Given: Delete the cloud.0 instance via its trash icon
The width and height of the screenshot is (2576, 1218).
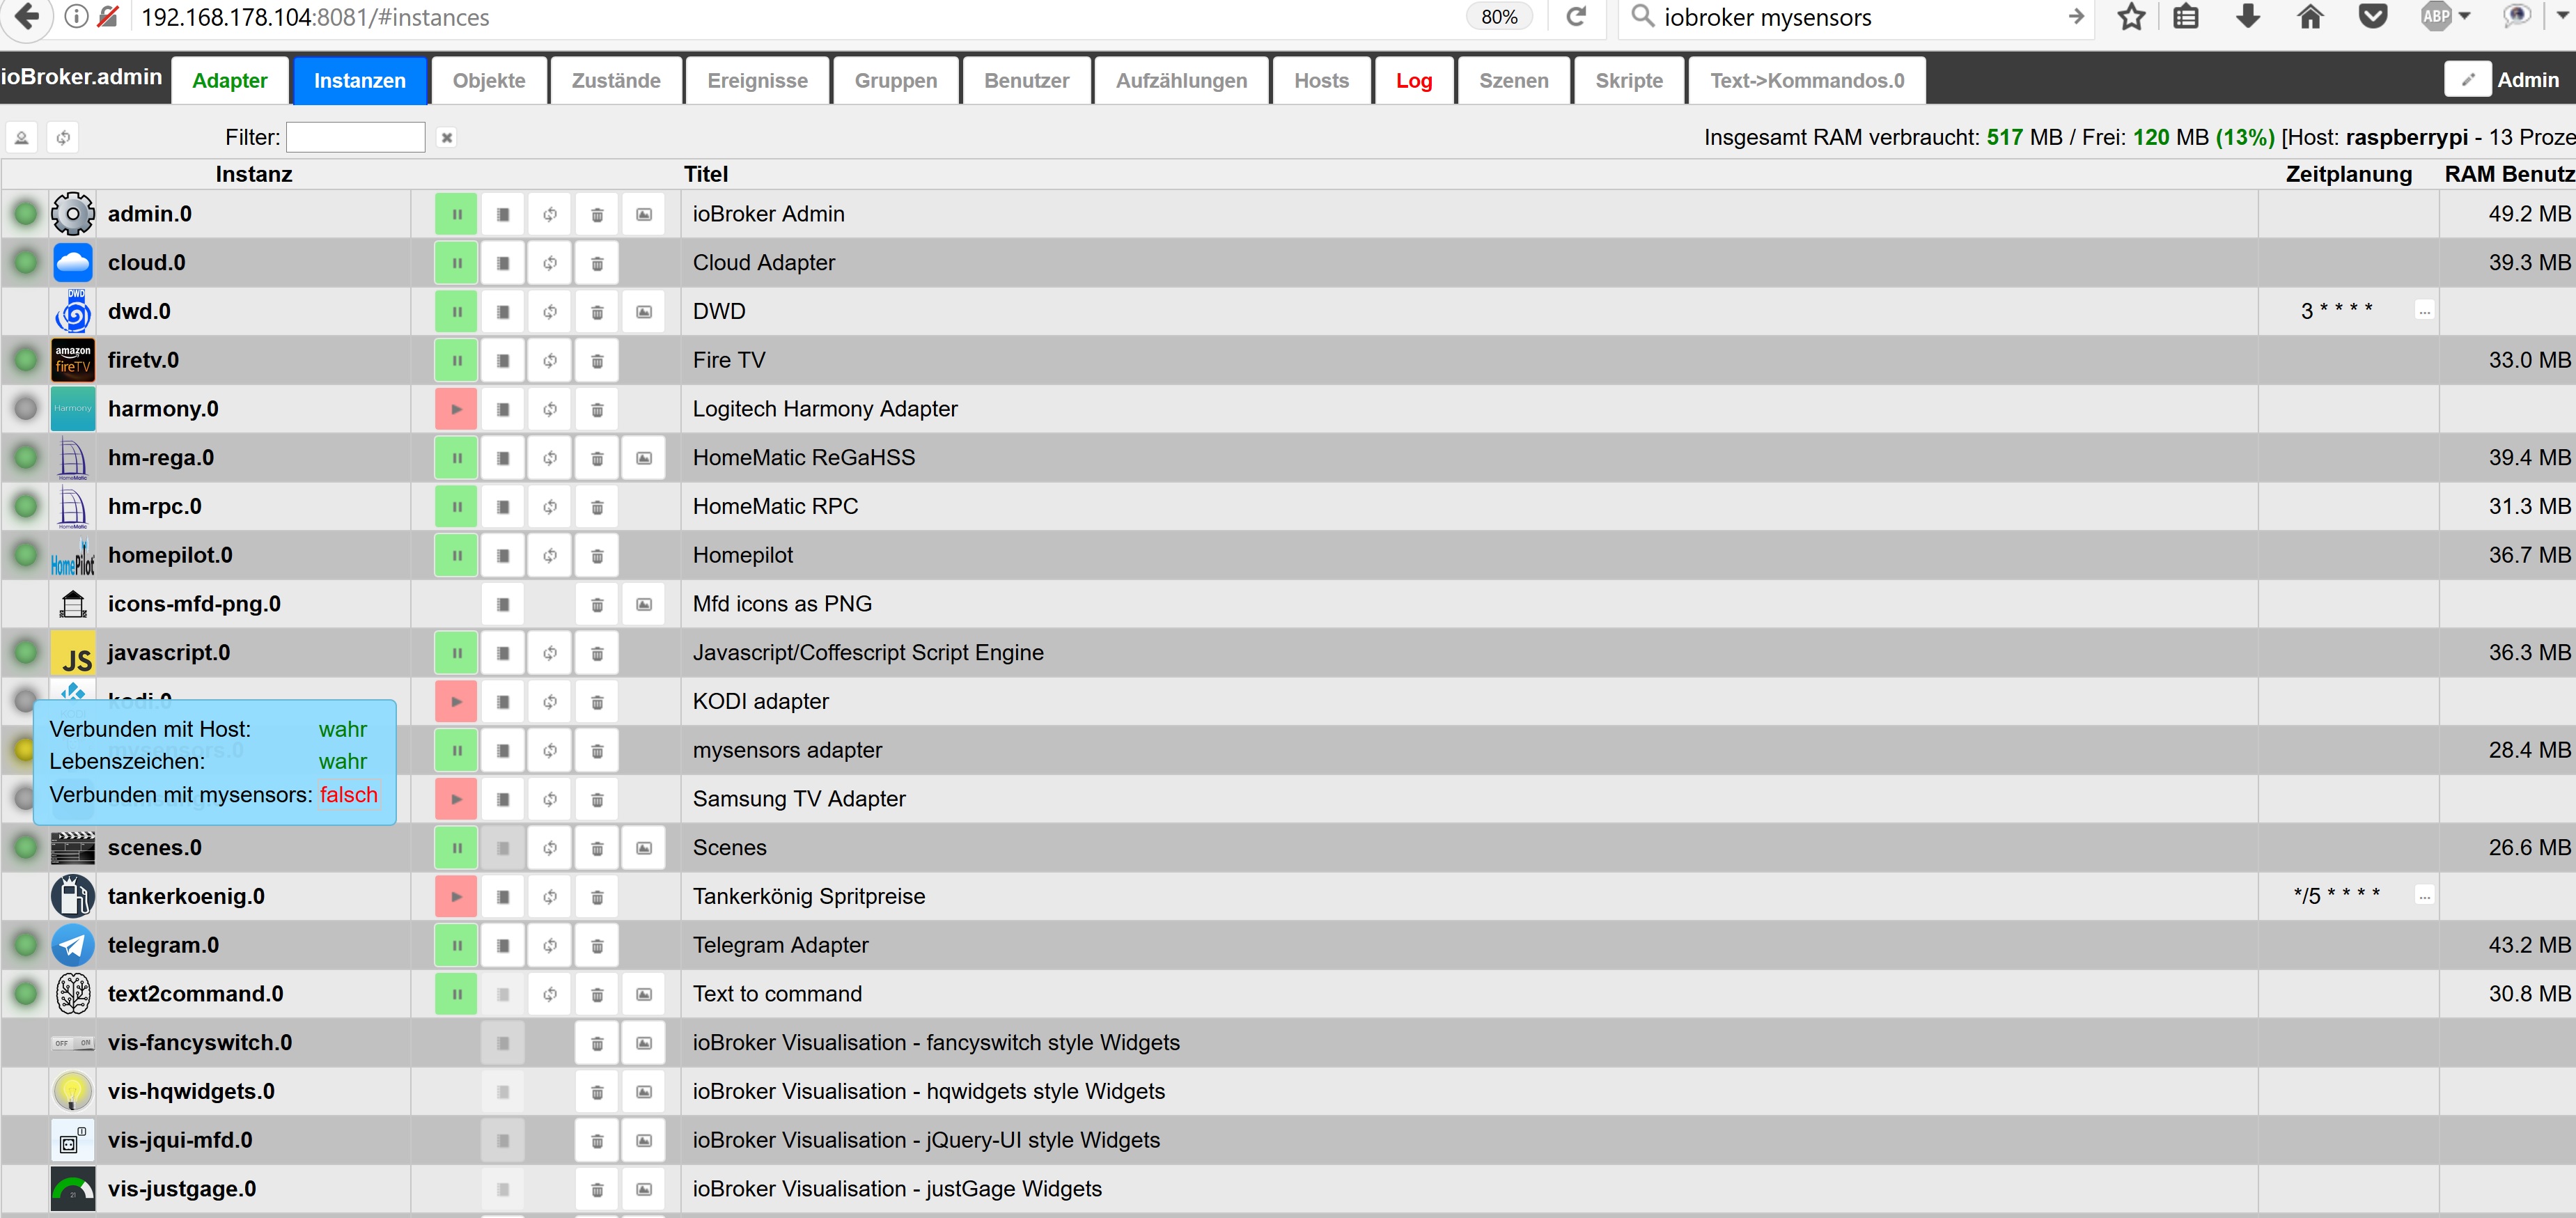Looking at the screenshot, I should click(x=597, y=263).
